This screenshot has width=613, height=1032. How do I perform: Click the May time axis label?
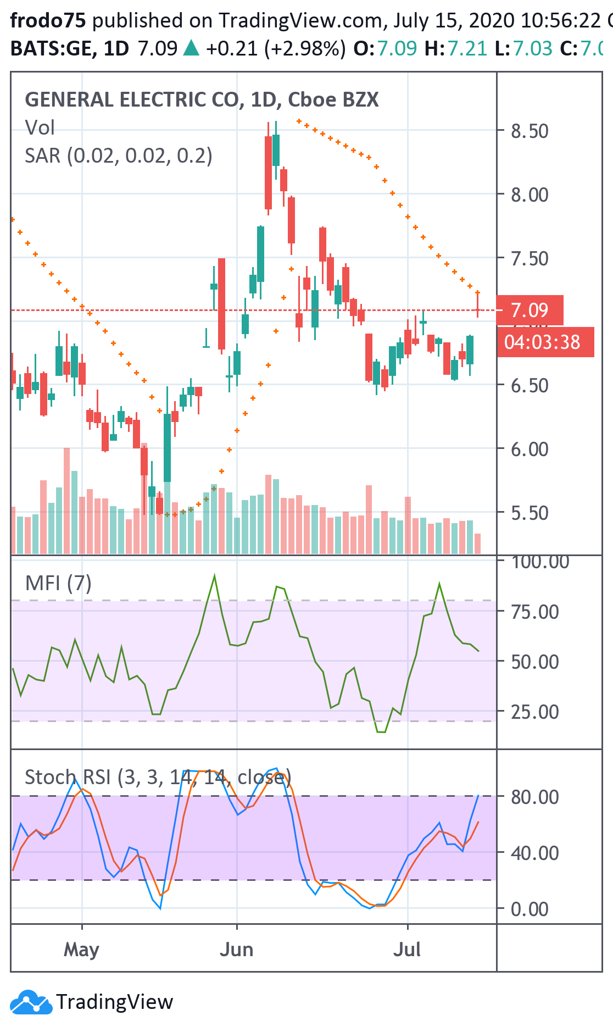pos(82,950)
